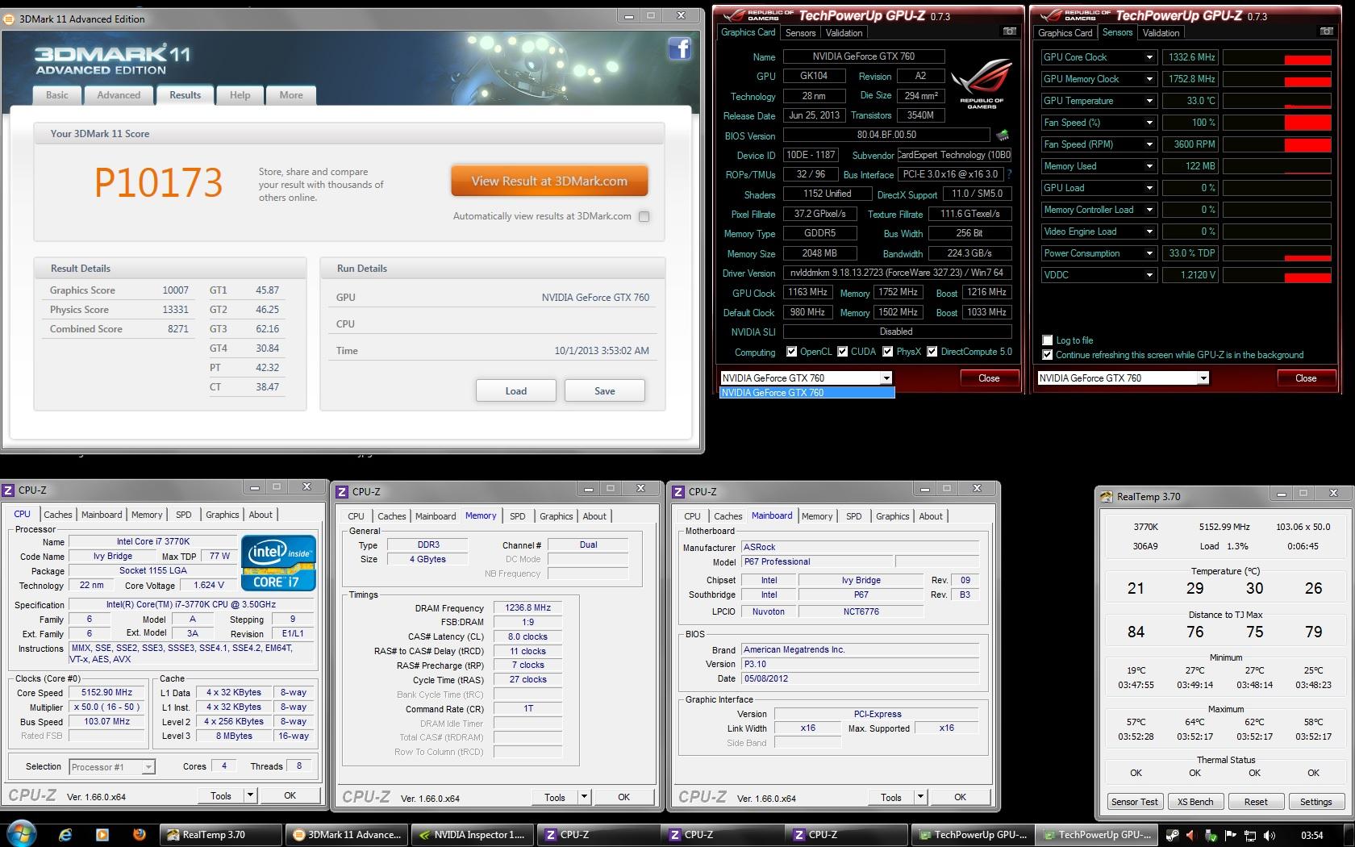Click the taskbar clock showing 03:54
This screenshot has width=1355, height=847.
click(x=1311, y=836)
